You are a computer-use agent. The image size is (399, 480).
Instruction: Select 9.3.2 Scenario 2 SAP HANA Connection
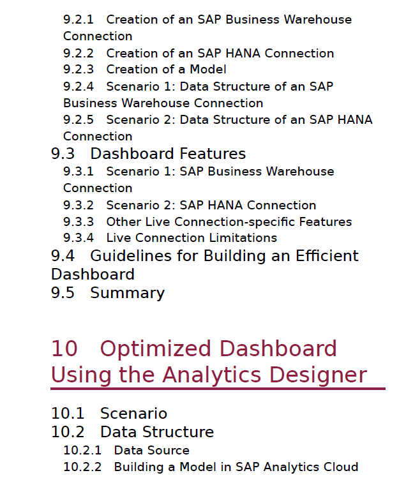pos(190,205)
